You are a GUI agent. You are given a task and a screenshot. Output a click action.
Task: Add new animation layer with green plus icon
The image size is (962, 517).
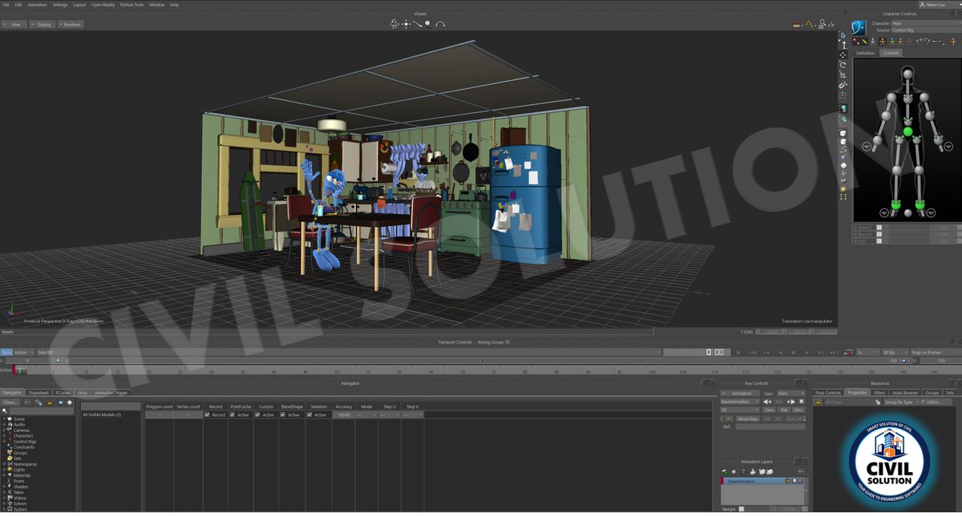tap(725, 471)
